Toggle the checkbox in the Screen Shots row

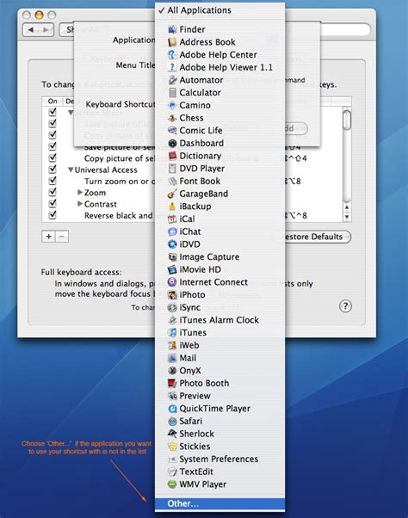tap(53, 112)
